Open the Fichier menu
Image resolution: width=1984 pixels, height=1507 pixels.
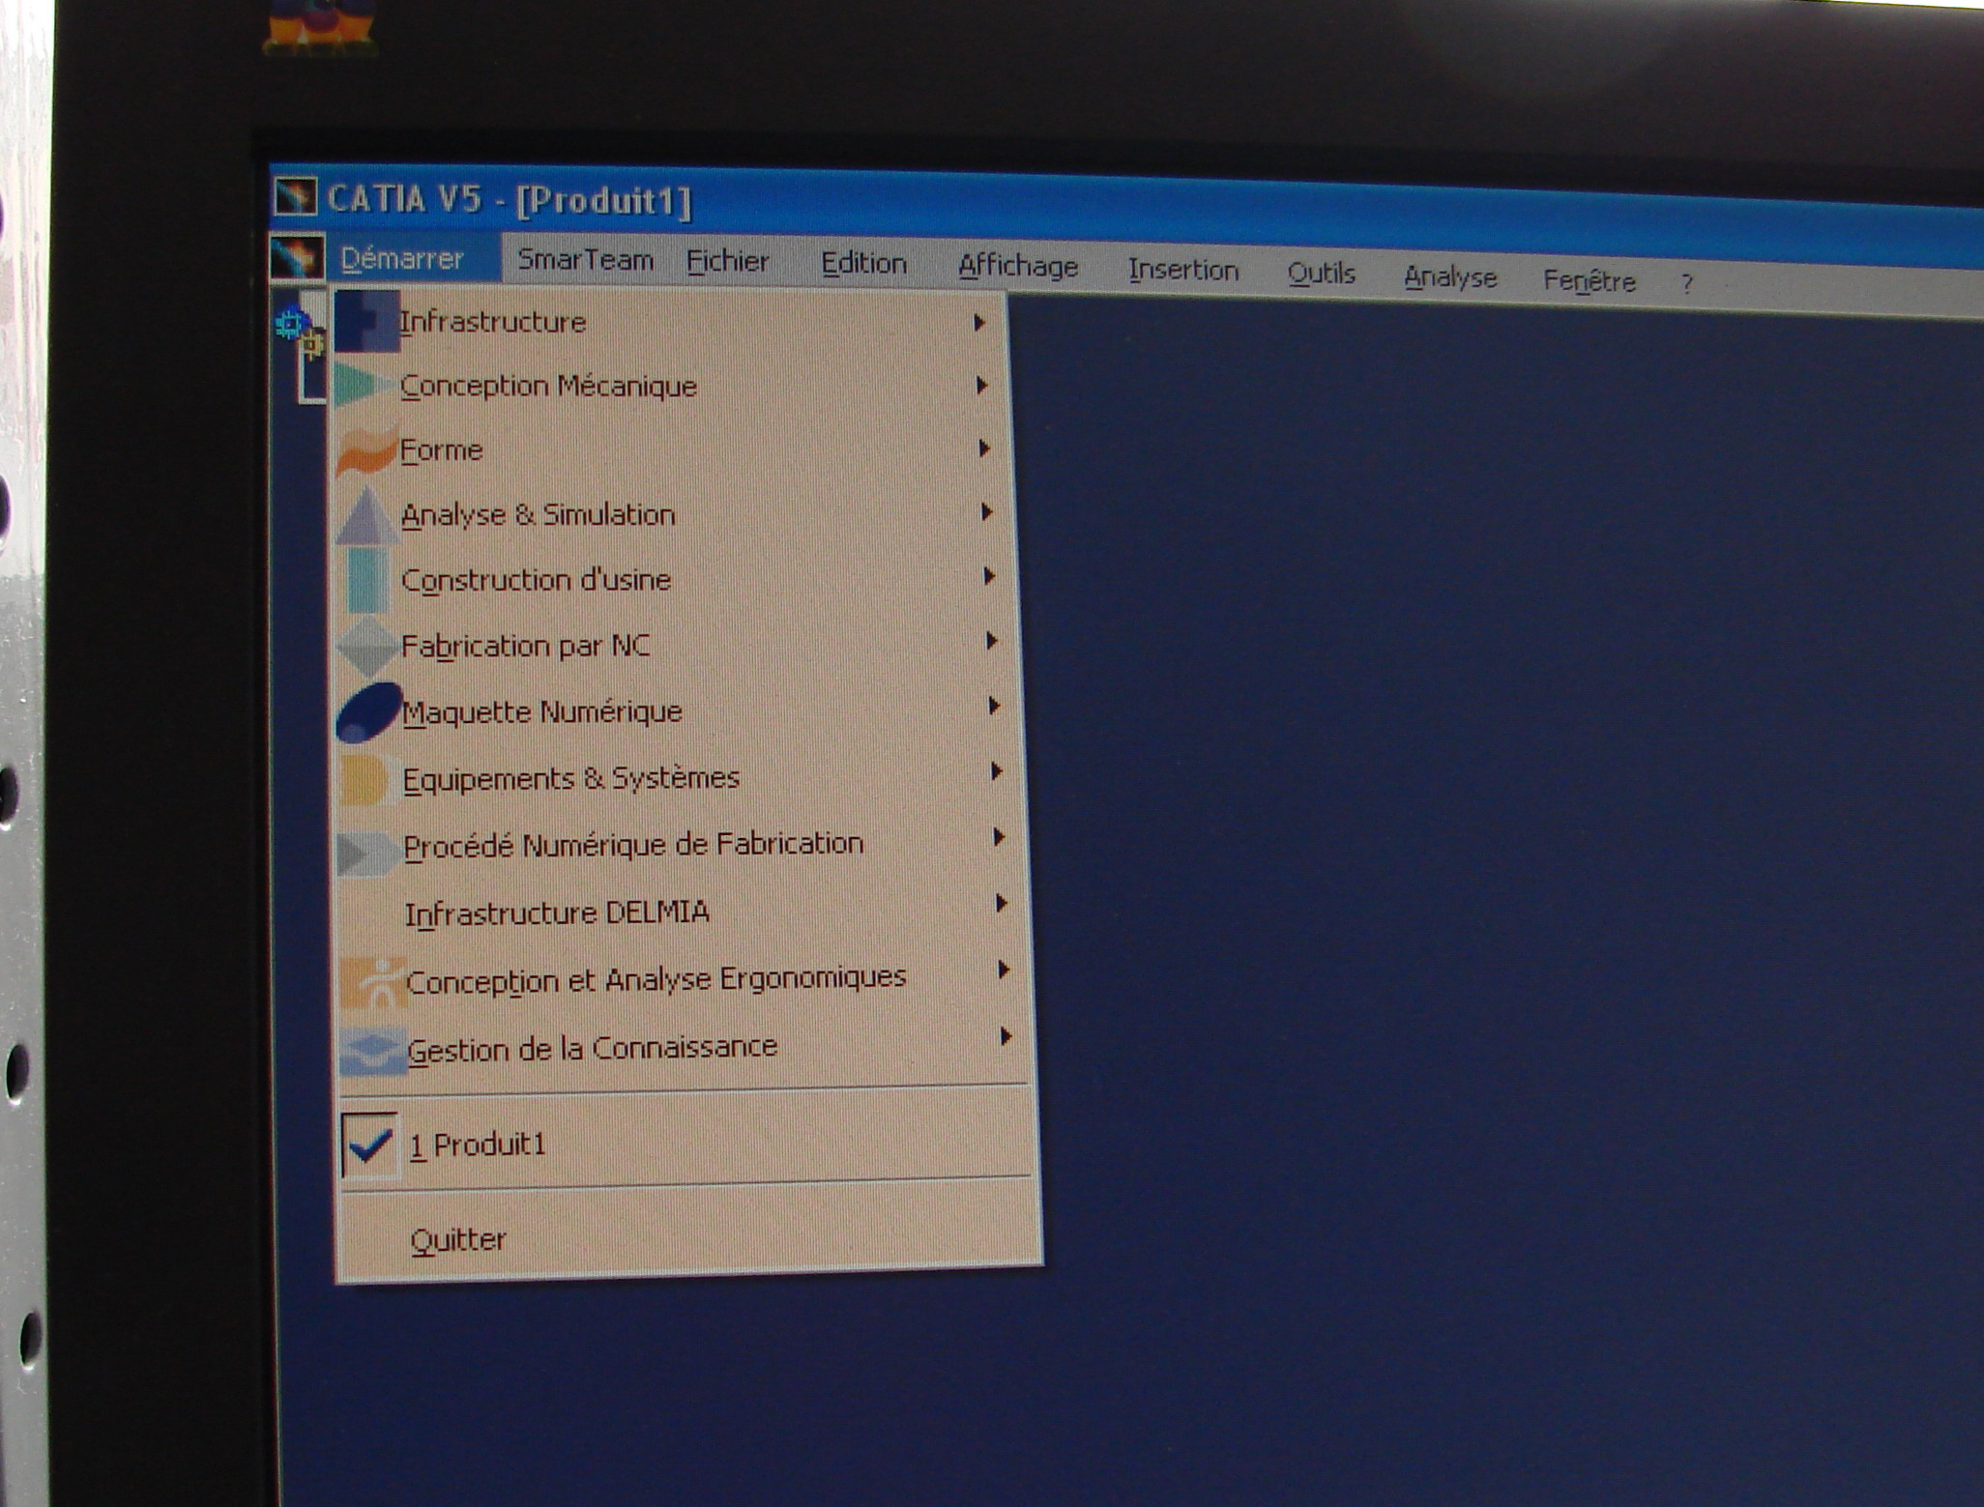pos(727,261)
